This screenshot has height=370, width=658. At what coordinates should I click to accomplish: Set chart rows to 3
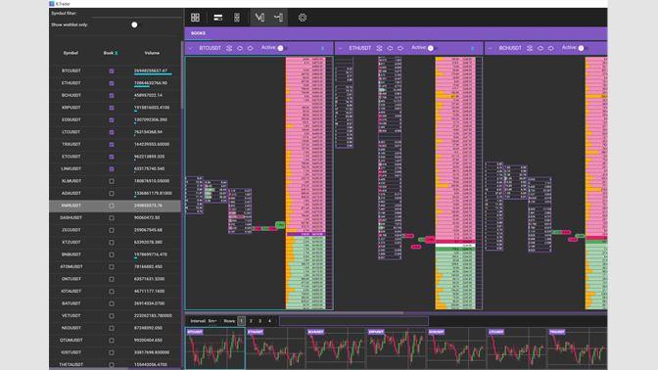click(260, 321)
